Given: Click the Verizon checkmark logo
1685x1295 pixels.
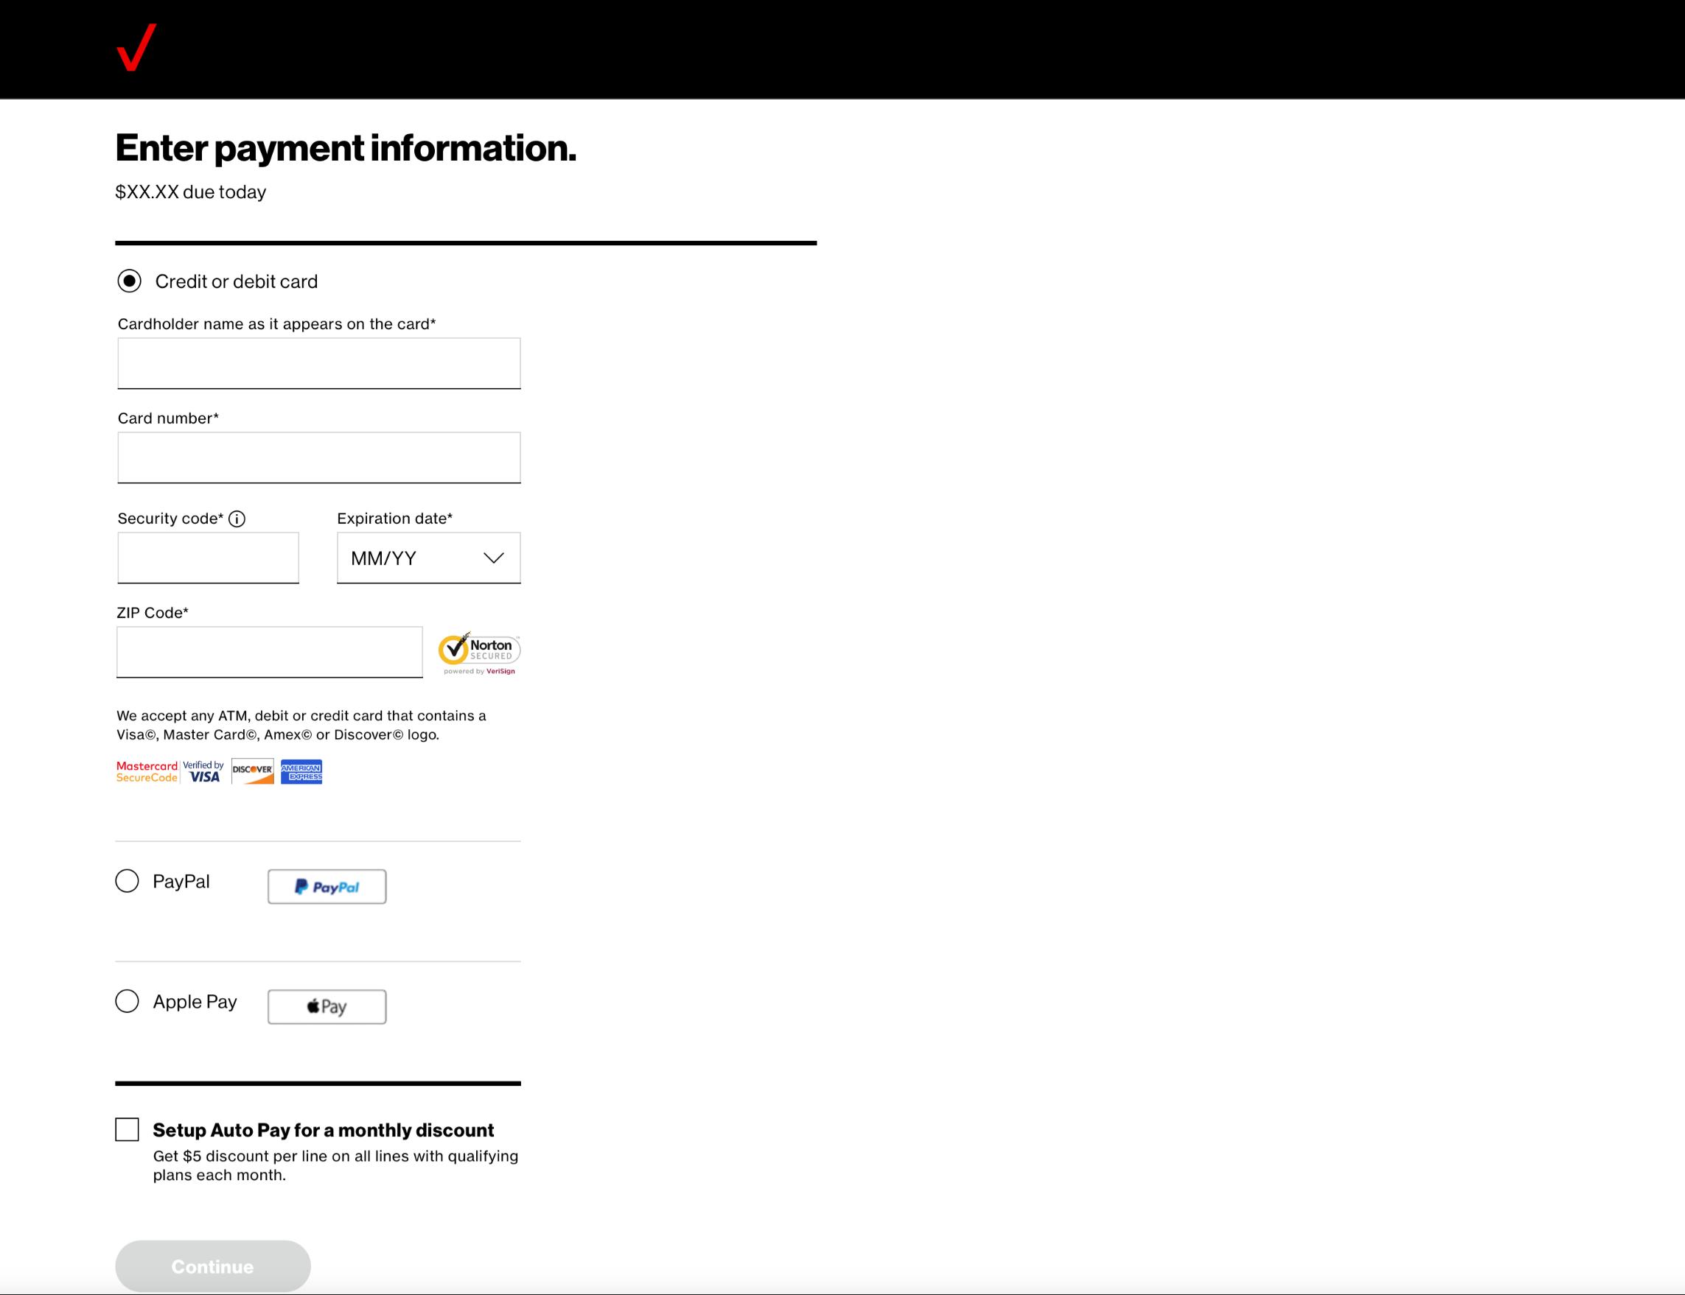Looking at the screenshot, I should pos(136,47).
